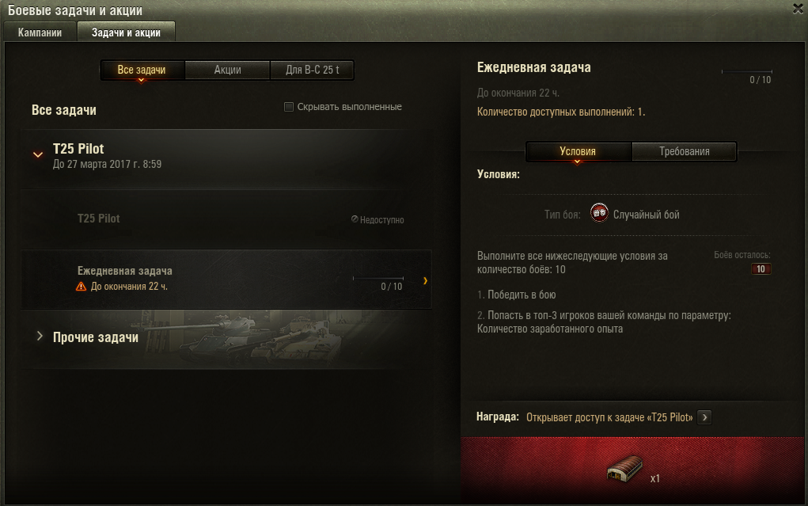Select the unavailable T25 Pilot task row
This screenshot has height=506, width=808.
click(x=226, y=219)
